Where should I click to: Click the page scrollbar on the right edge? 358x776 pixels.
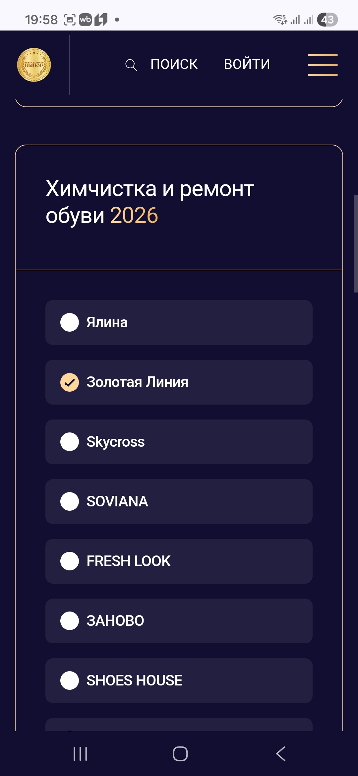coord(356,244)
